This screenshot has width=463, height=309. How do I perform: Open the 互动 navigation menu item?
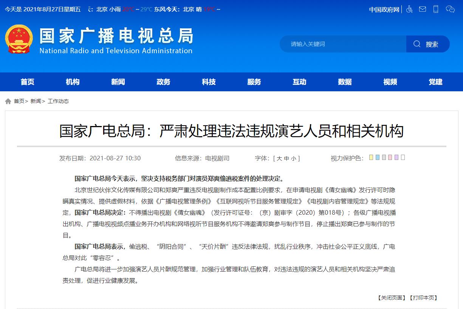click(x=299, y=82)
